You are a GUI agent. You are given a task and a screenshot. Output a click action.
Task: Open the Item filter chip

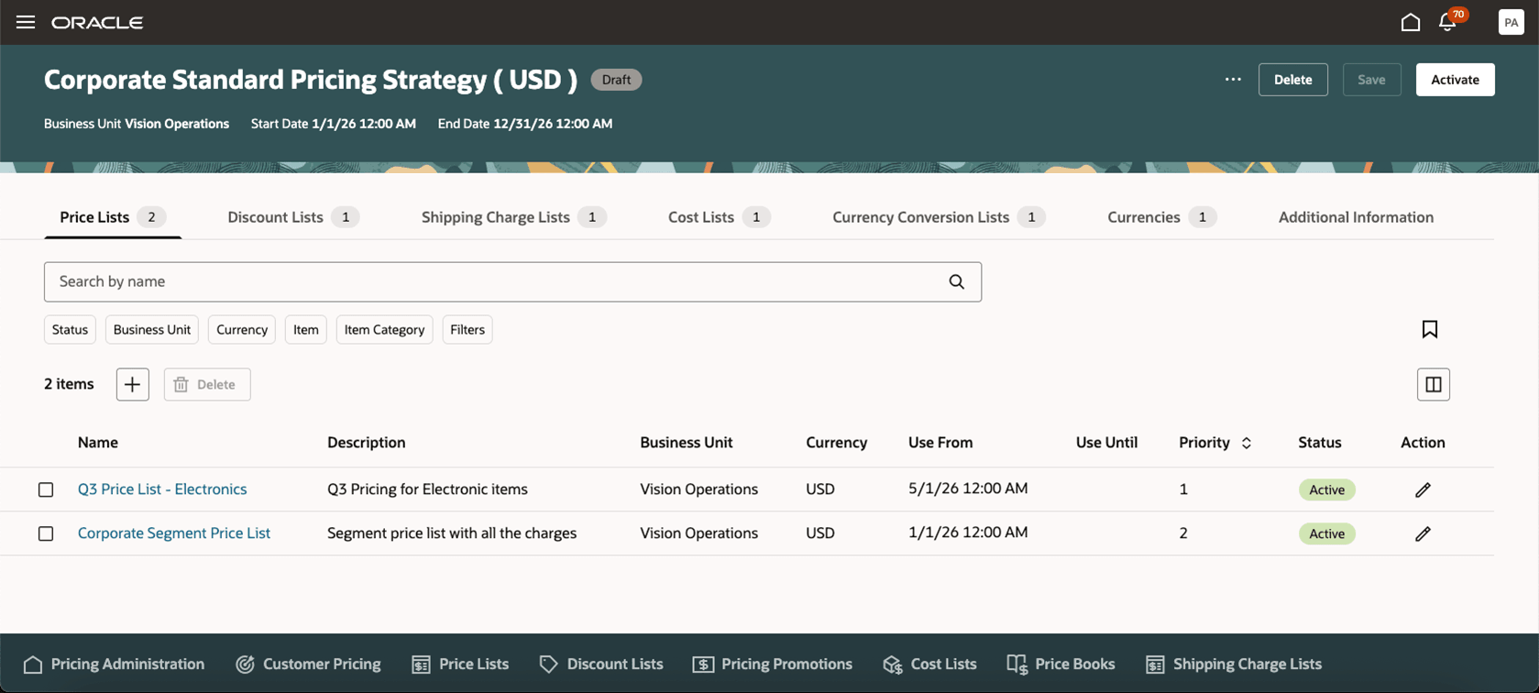click(x=306, y=330)
